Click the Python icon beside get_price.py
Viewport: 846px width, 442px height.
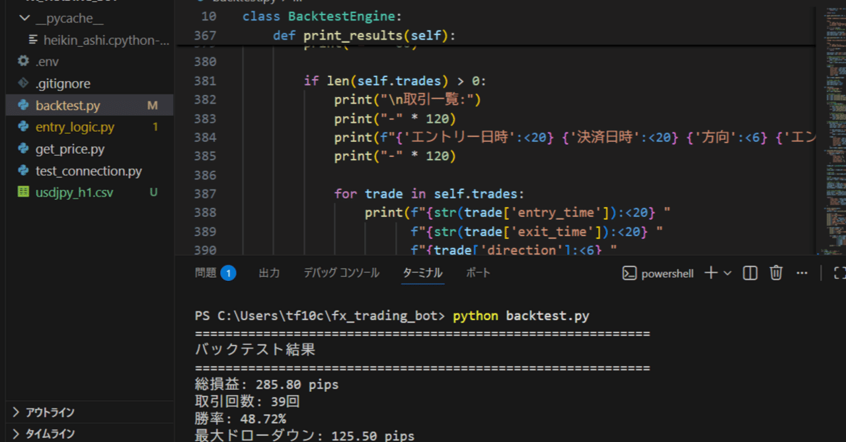click(23, 148)
